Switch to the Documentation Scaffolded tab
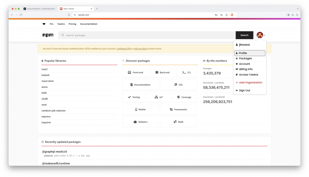 coord(40,9)
